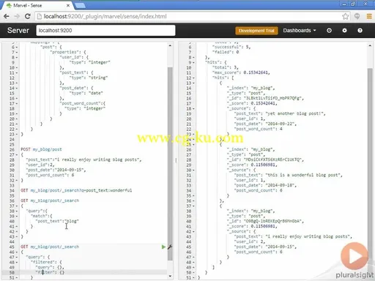This screenshot has height=281, width=375.
Task: Click "post_word_count":{ mapping line in editor
Action: (83, 103)
